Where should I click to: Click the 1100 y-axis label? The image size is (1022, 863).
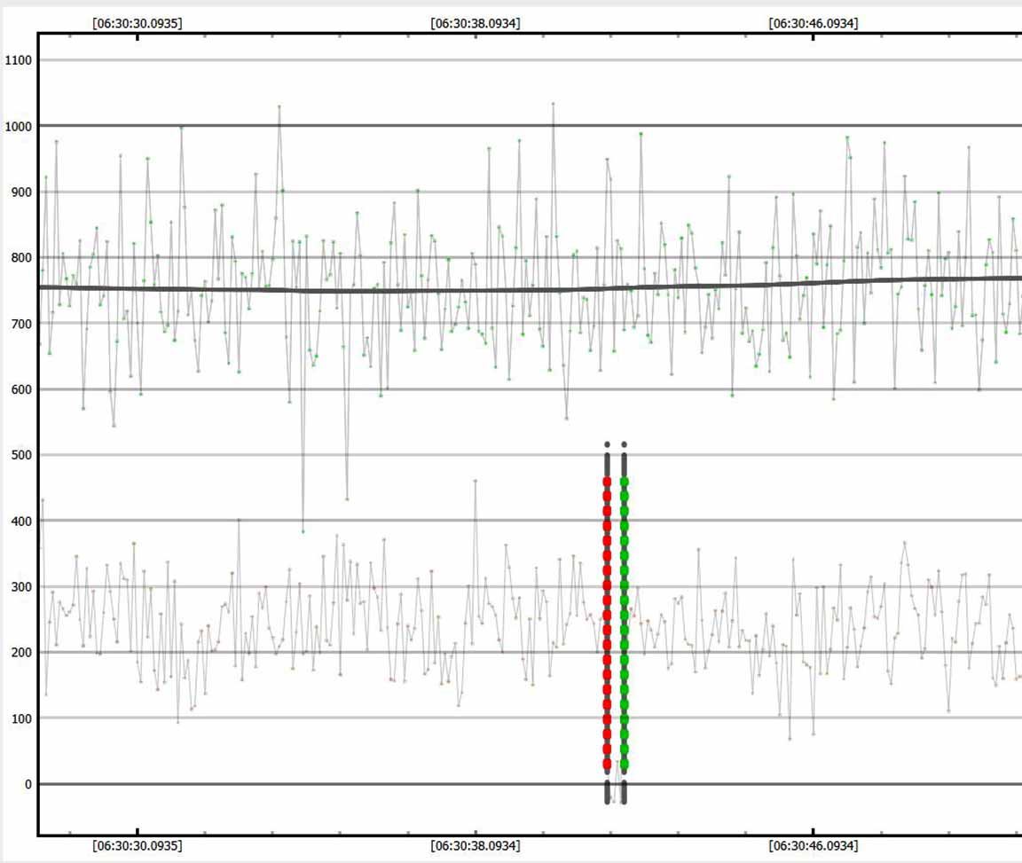[x=19, y=60]
